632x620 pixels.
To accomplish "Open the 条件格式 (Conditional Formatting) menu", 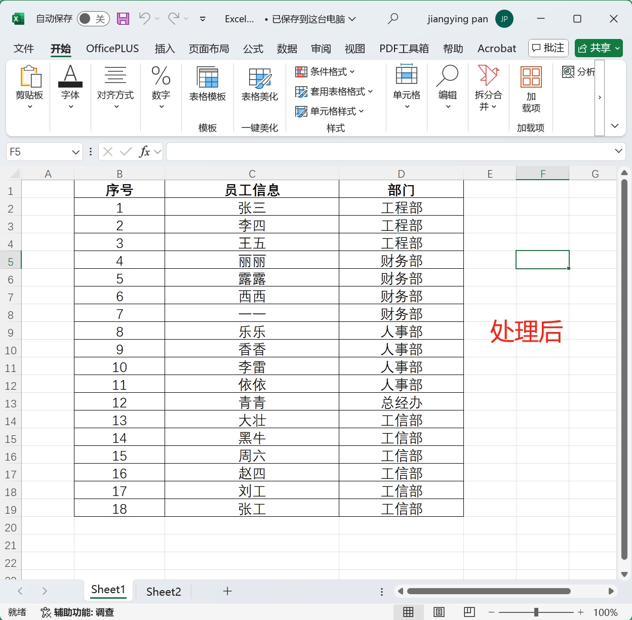I will 325,72.
